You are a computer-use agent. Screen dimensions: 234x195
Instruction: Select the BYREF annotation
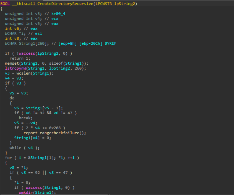point(110,43)
